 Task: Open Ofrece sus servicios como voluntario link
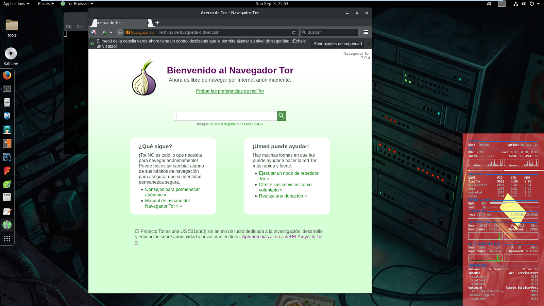[x=285, y=187]
